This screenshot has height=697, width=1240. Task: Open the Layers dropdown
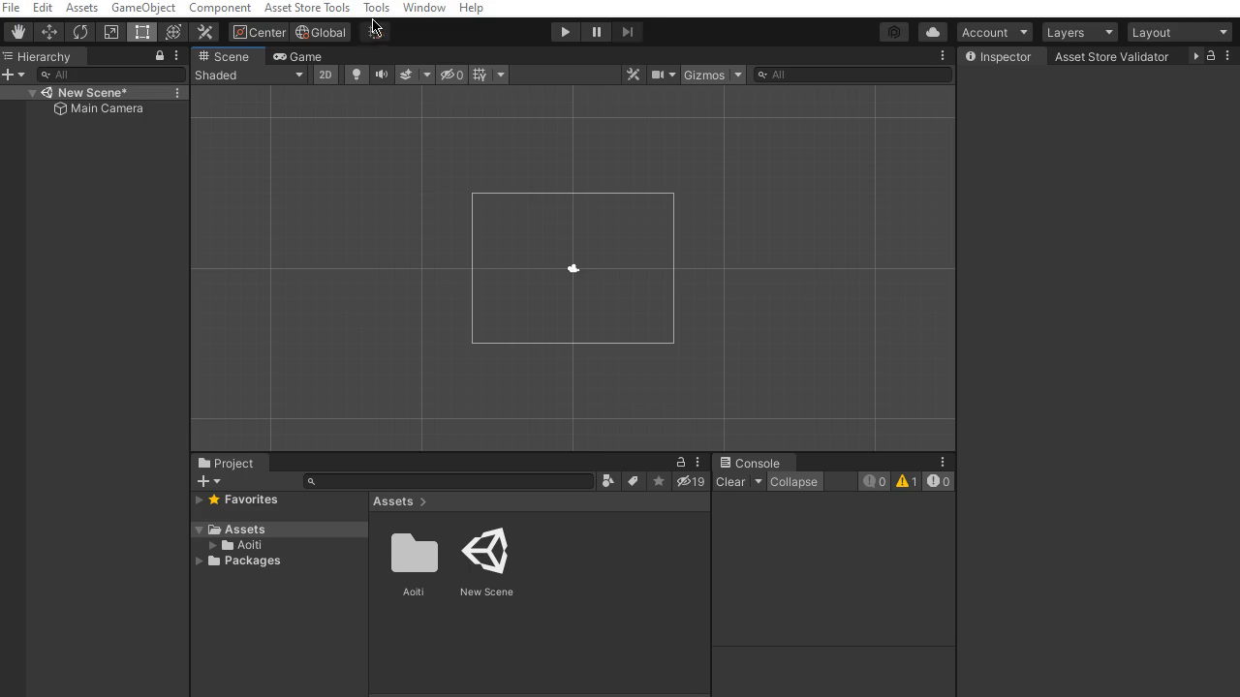tap(1079, 32)
